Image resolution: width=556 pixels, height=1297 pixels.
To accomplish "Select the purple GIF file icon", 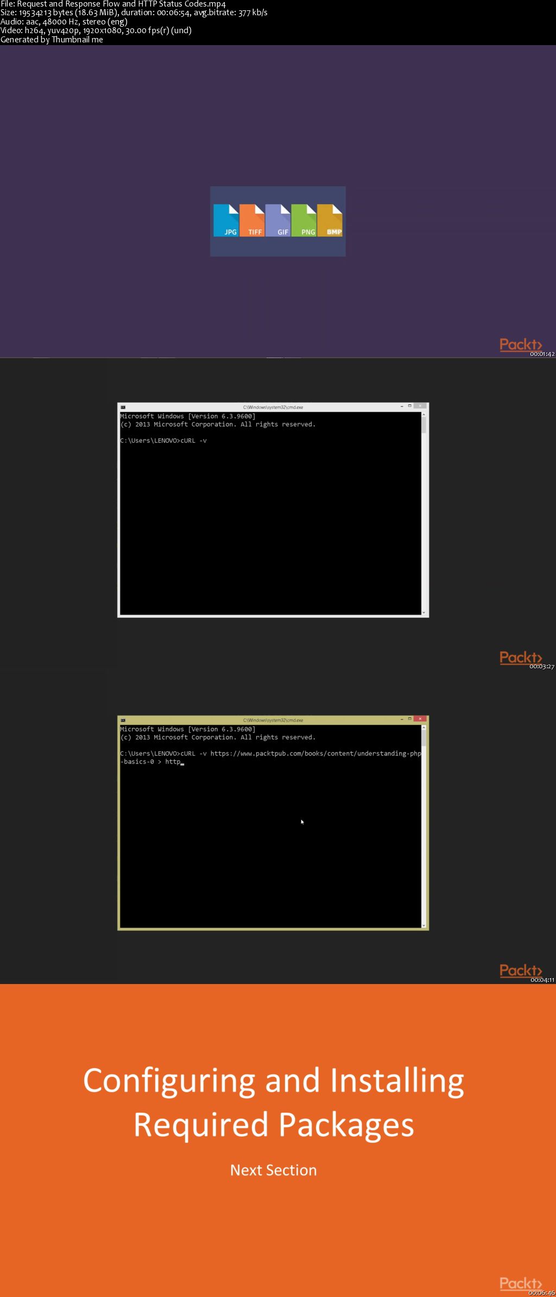I will click(x=278, y=220).
